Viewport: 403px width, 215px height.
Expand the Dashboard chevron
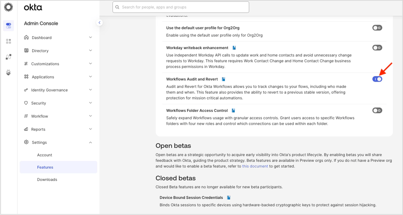point(90,37)
